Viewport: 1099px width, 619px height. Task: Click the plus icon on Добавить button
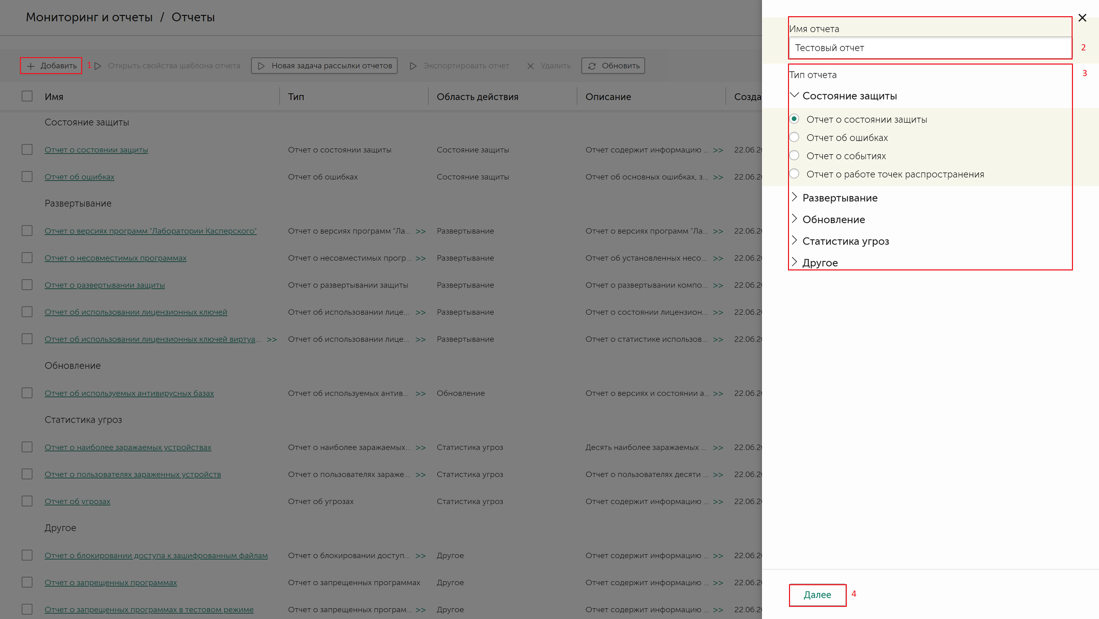point(31,66)
